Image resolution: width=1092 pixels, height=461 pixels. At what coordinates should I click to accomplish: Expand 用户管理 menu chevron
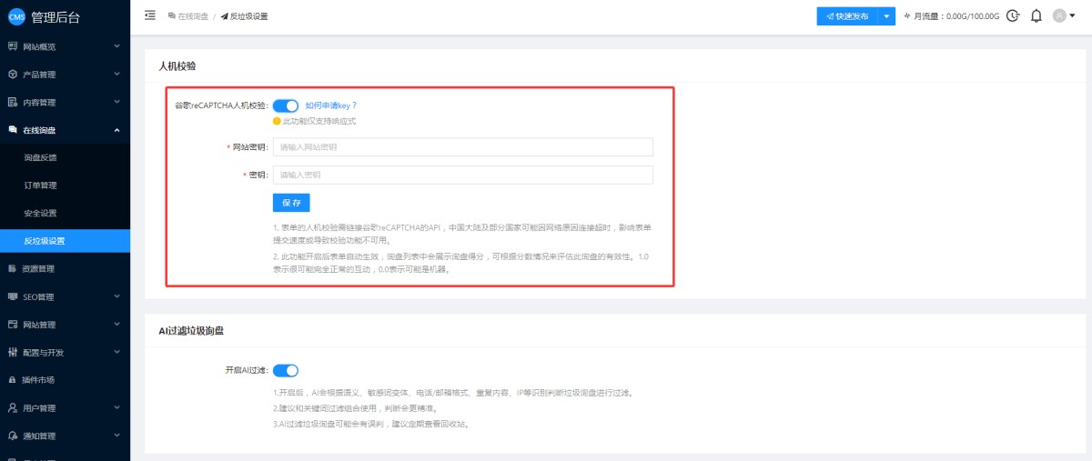pyautogui.click(x=117, y=408)
